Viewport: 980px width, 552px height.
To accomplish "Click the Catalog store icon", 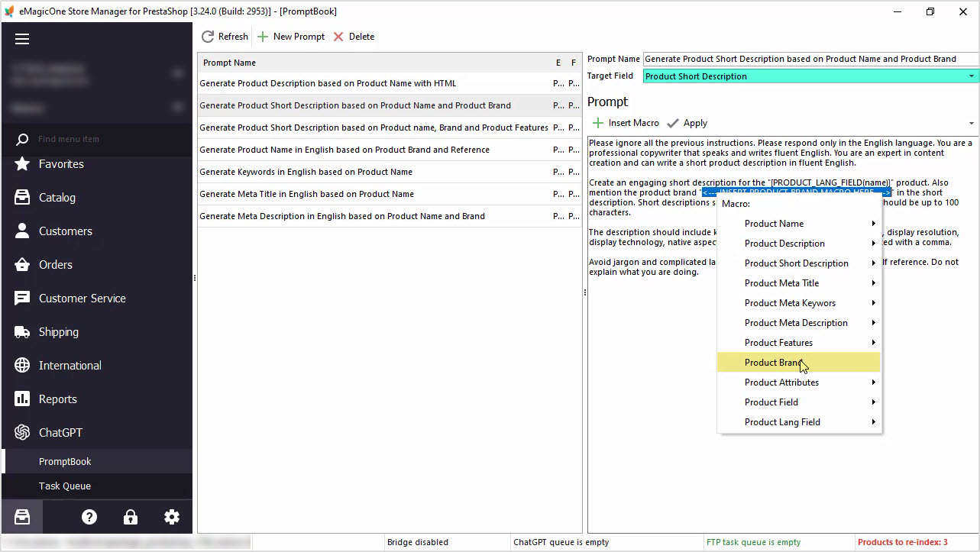I will 22,198.
